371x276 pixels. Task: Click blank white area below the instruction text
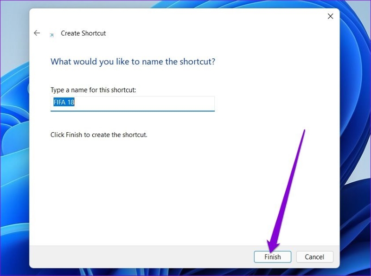click(139, 195)
